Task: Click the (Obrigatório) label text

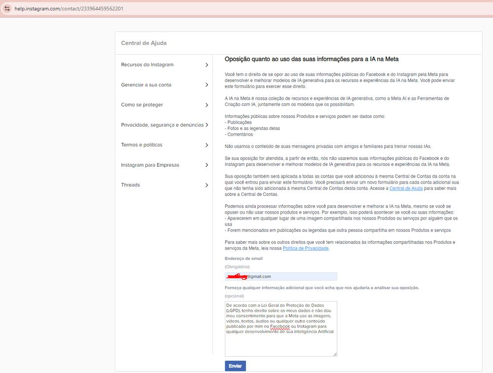Action: 237,266
